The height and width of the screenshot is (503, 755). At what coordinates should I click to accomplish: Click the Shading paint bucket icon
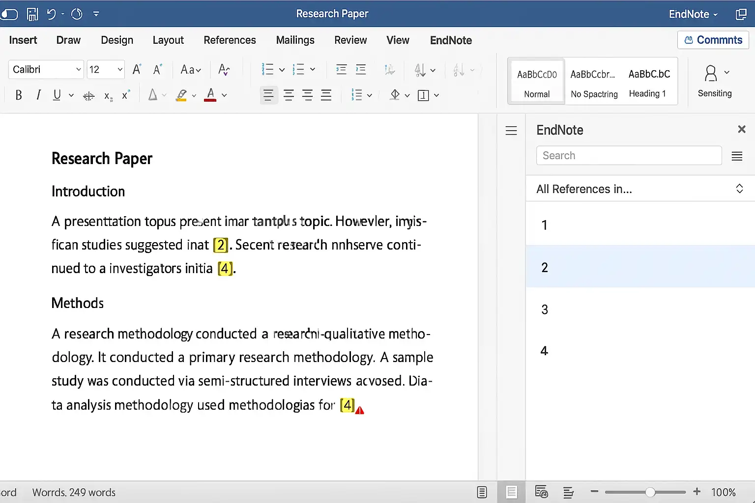pos(395,95)
